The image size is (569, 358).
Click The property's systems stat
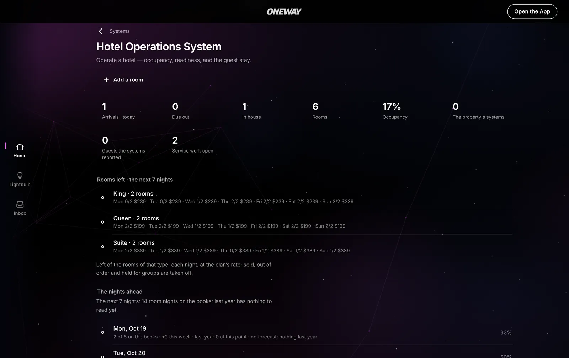pyautogui.click(x=478, y=111)
